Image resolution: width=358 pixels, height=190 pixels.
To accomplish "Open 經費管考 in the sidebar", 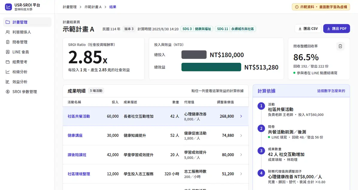I will tap(27, 62).
